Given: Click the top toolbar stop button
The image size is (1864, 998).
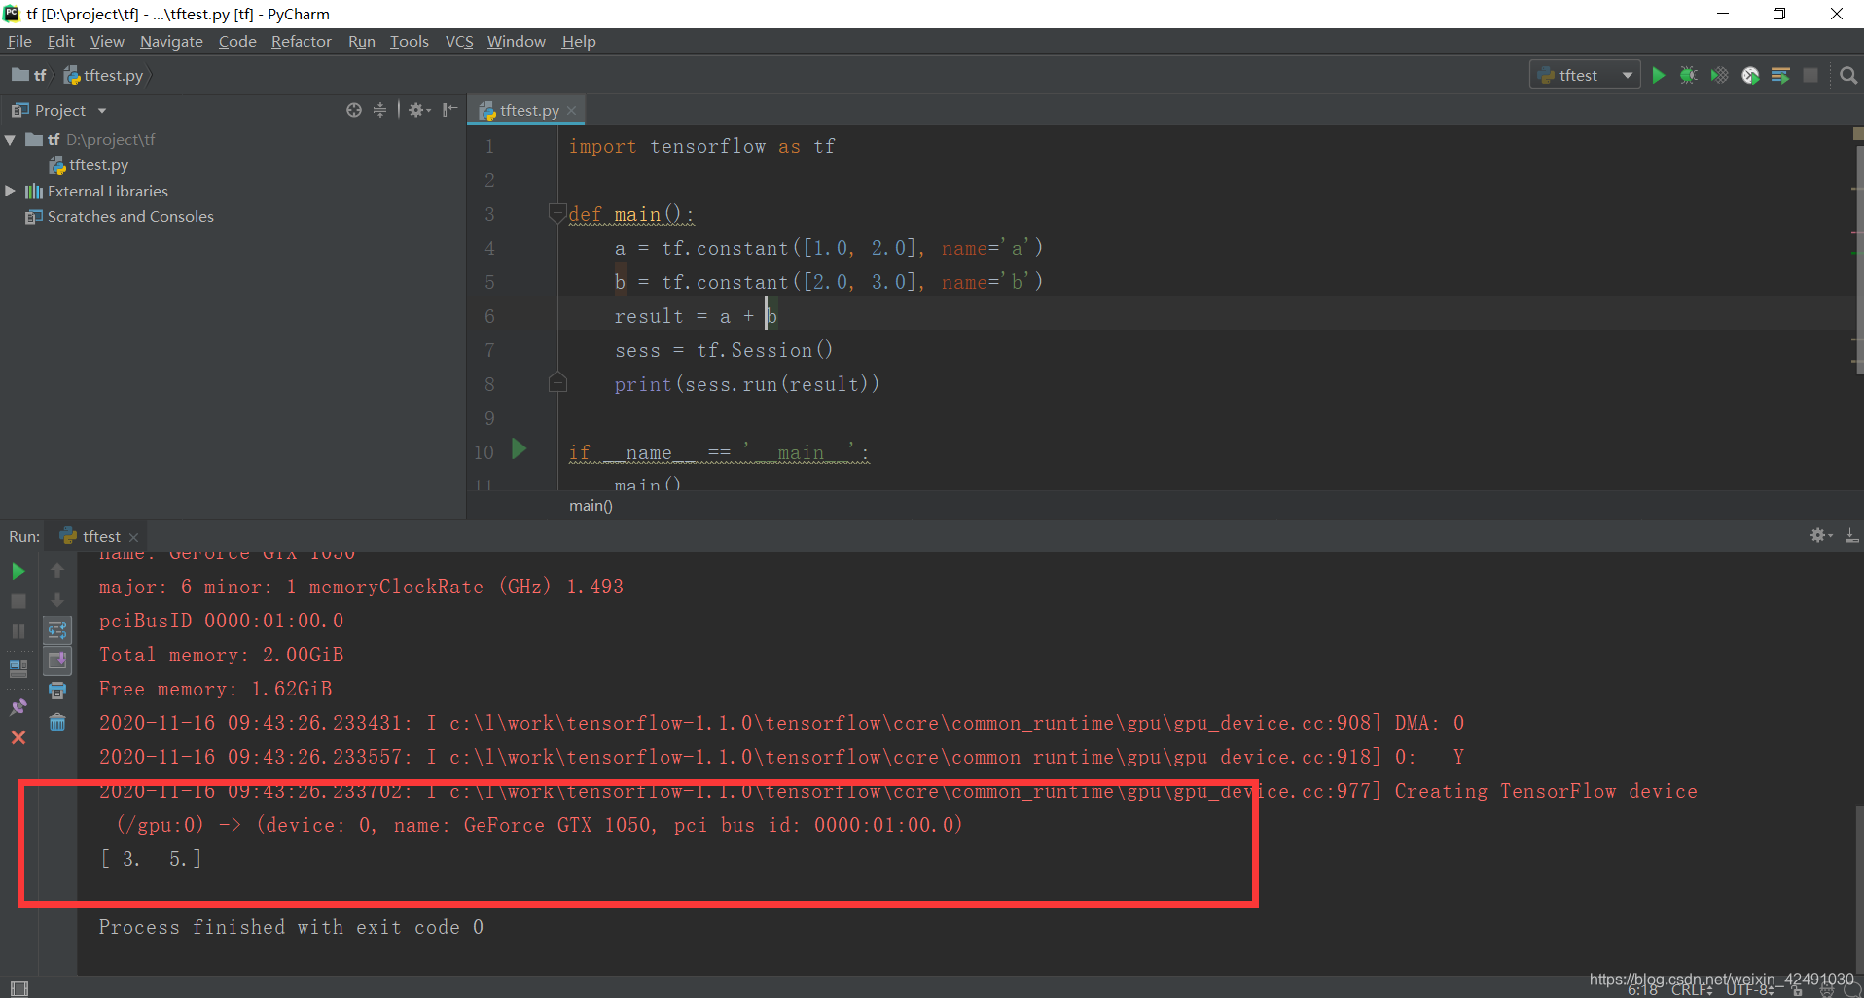Looking at the screenshot, I should (1810, 75).
